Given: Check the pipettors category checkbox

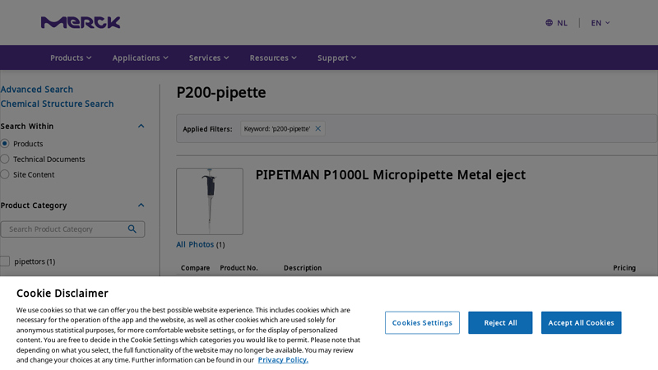Looking at the screenshot, I should coord(5,261).
